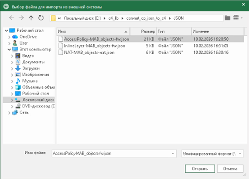
Task: Click the 'Отмена' button
Action: point(230,169)
